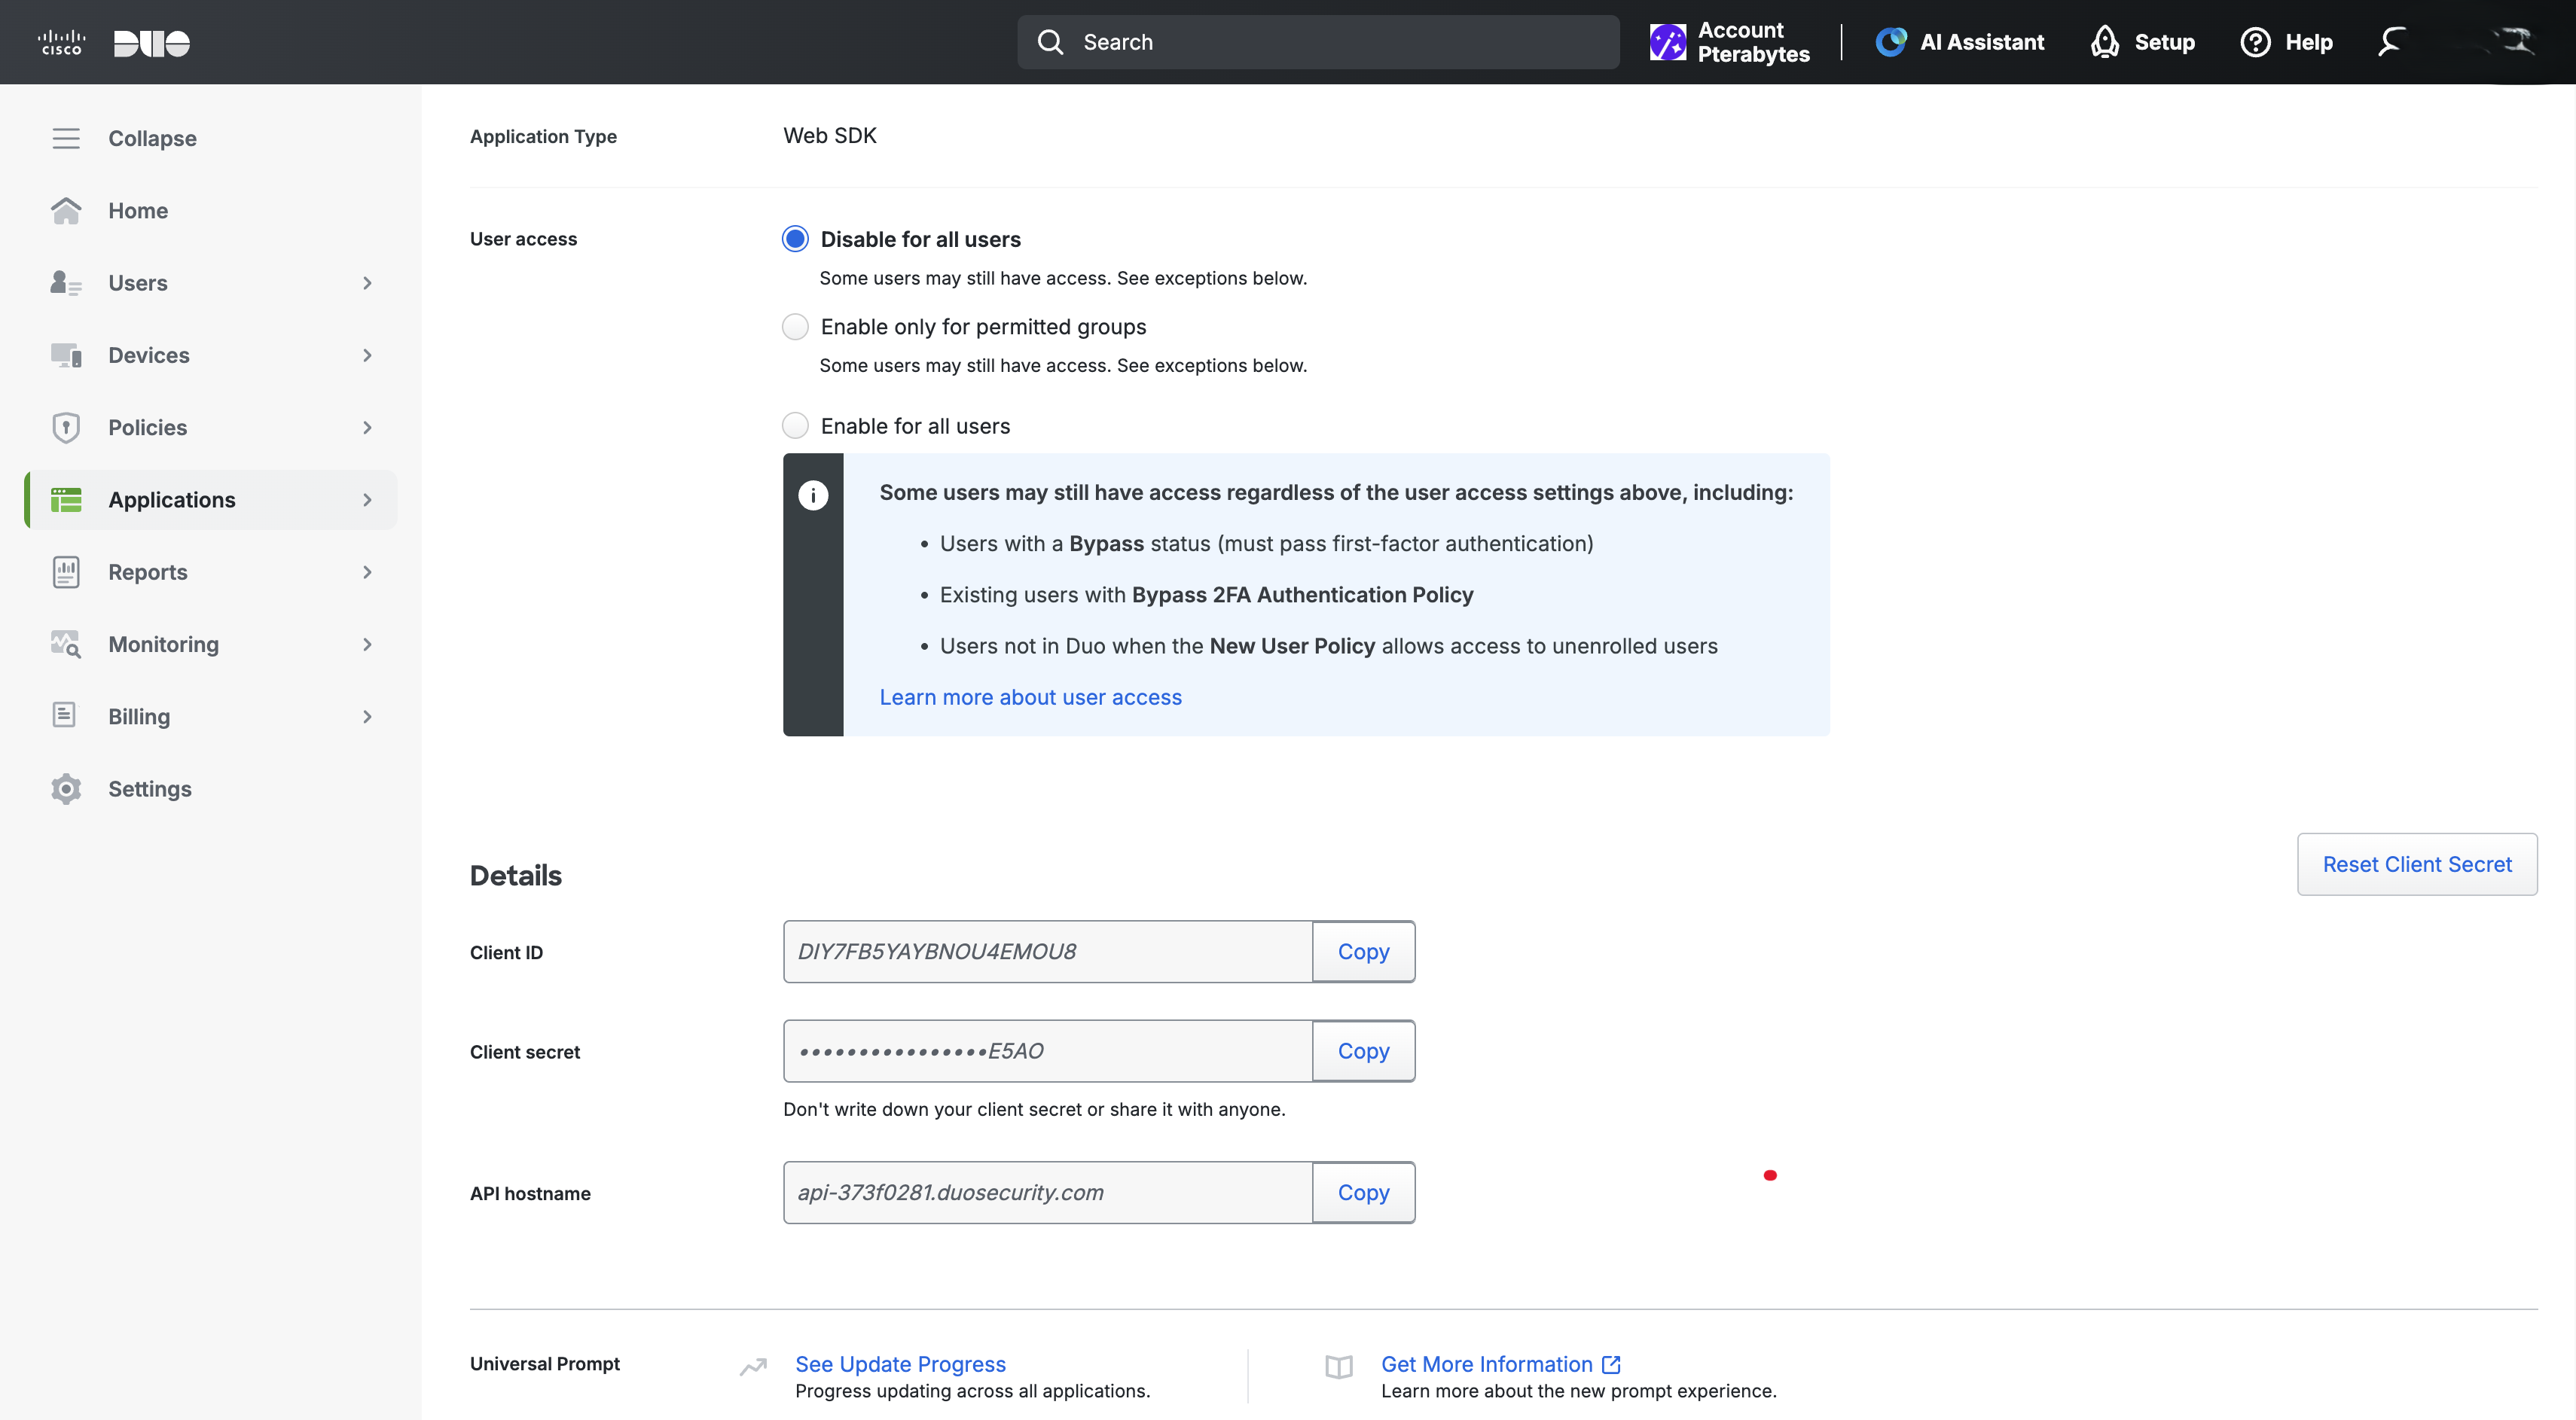Click the open book icon near Get More Information
The image size is (2576, 1420).
[x=1339, y=1366]
